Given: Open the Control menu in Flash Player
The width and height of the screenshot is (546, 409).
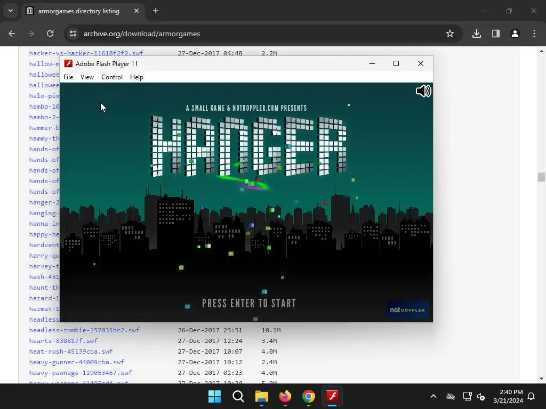Looking at the screenshot, I should 112,77.
